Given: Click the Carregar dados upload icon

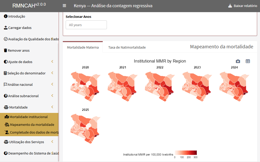Looking at the screenshot, I should (x=6, y=28).
